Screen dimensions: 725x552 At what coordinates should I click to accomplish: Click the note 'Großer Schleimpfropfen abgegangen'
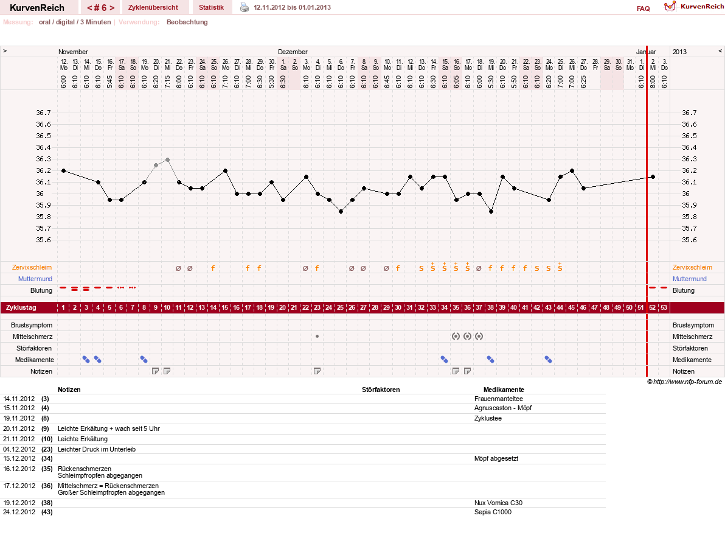(111, 493)
